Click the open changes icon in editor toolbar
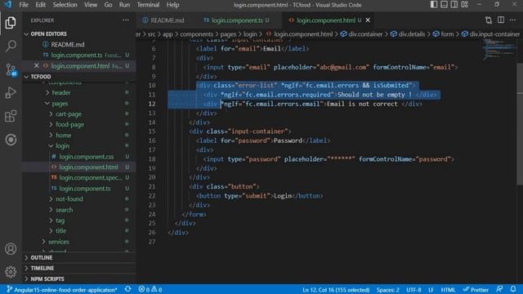Viewport: 523px width, 294px height. (x=489, y=20)
